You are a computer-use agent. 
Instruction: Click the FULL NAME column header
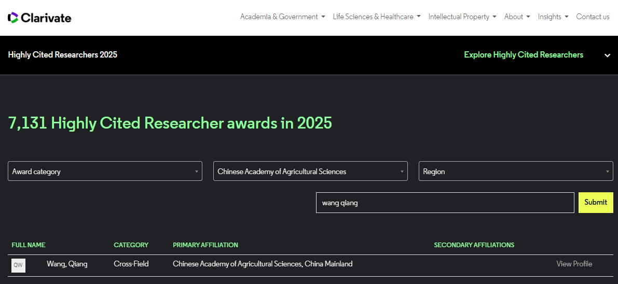coord(29,245)
